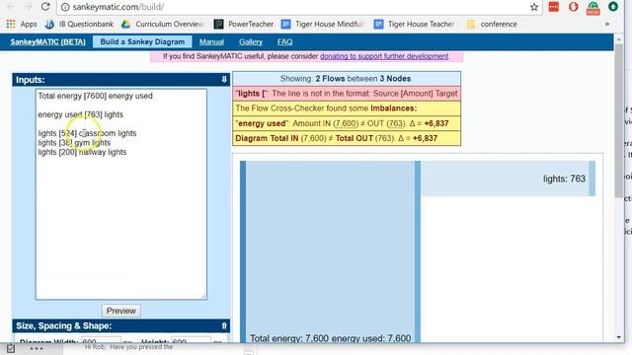
Task: Open the Gallery menu item
Action: 251,41
